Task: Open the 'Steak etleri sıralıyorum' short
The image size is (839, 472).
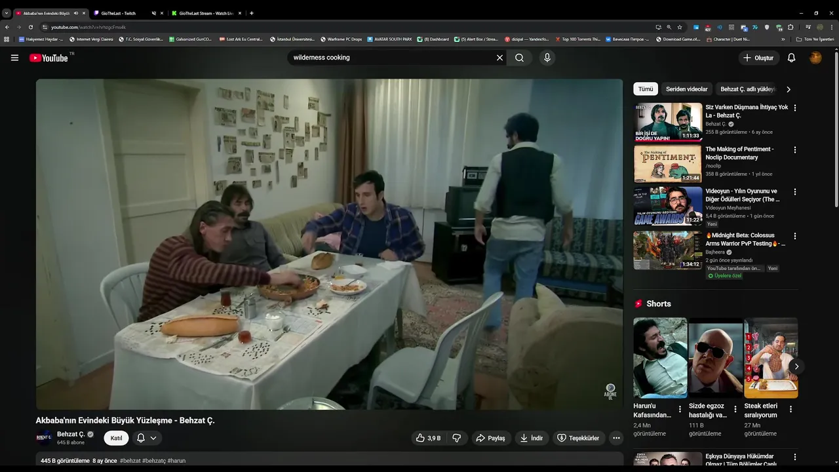Action: (x=771, y=358)
